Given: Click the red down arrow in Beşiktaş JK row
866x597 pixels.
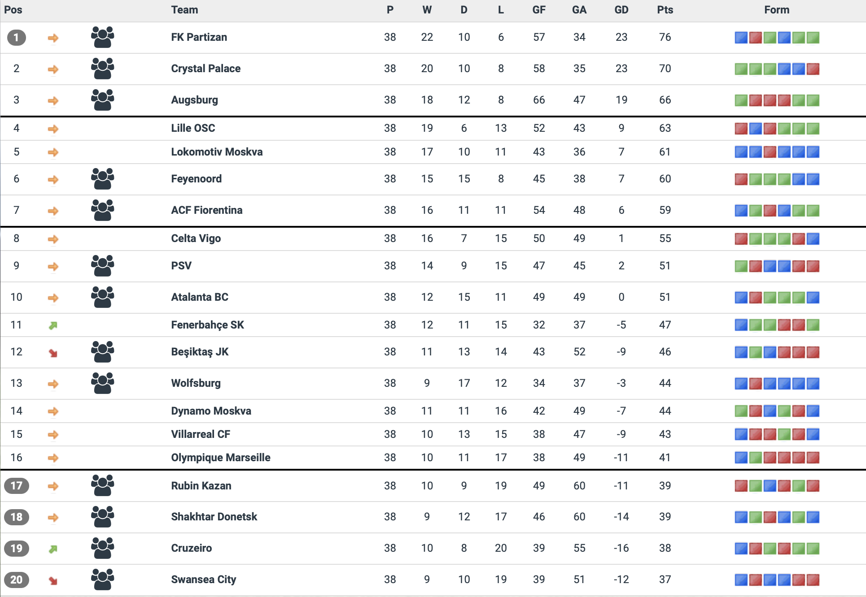Looking at the screenshot, I should click(x=53, y=353).
